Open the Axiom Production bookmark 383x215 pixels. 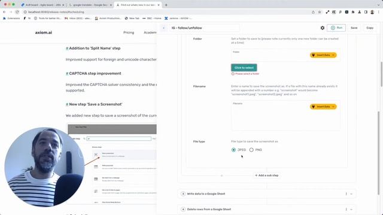pyautogui.click(x=108, y=19)
